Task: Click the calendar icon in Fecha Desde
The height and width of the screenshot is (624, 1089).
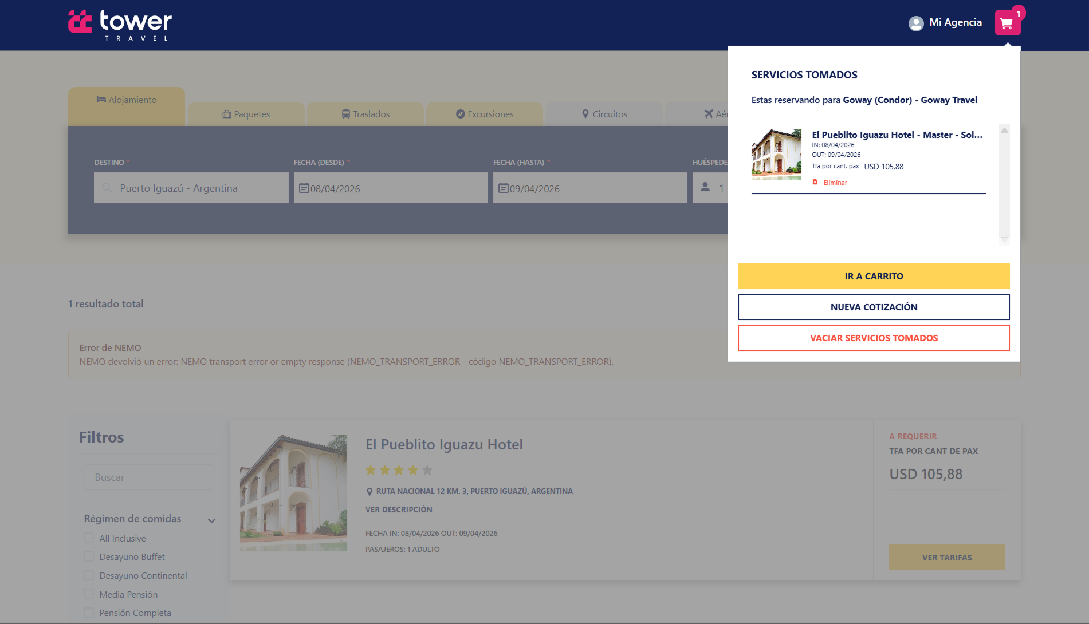Action: click(x=304, y=188)
